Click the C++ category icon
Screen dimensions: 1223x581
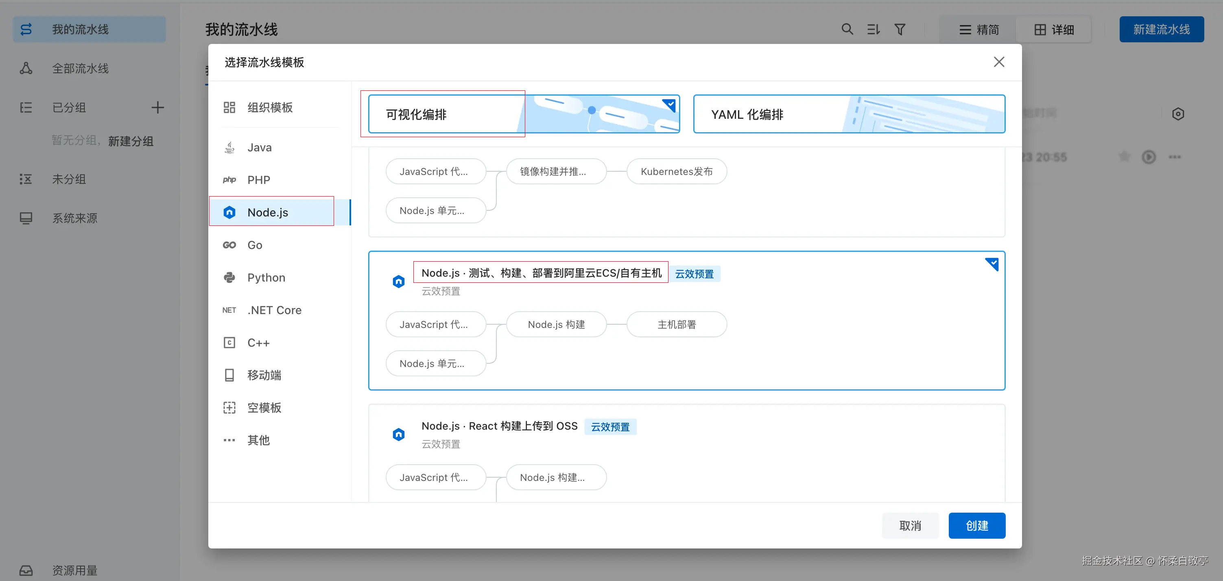point(229,343)
